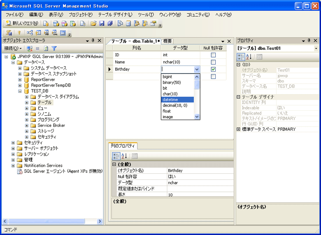Open the Template Explorer icon
The width and height of the screenshot is (321, 235).
click(x=145, y=24)
